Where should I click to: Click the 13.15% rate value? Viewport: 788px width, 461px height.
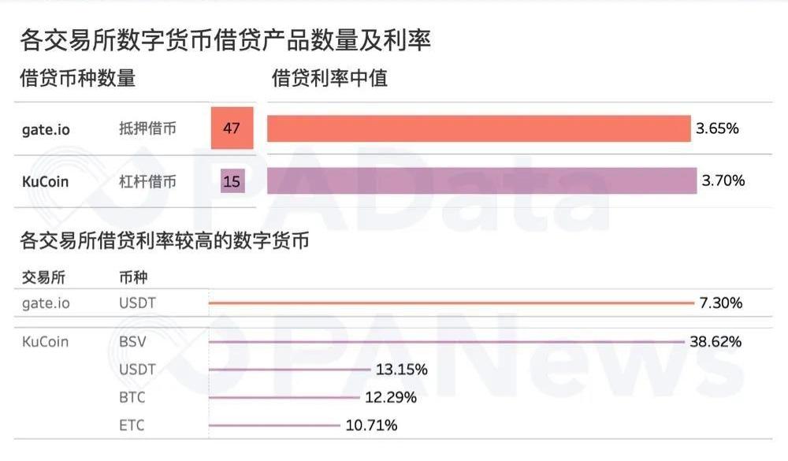click(x=402, y=370)
